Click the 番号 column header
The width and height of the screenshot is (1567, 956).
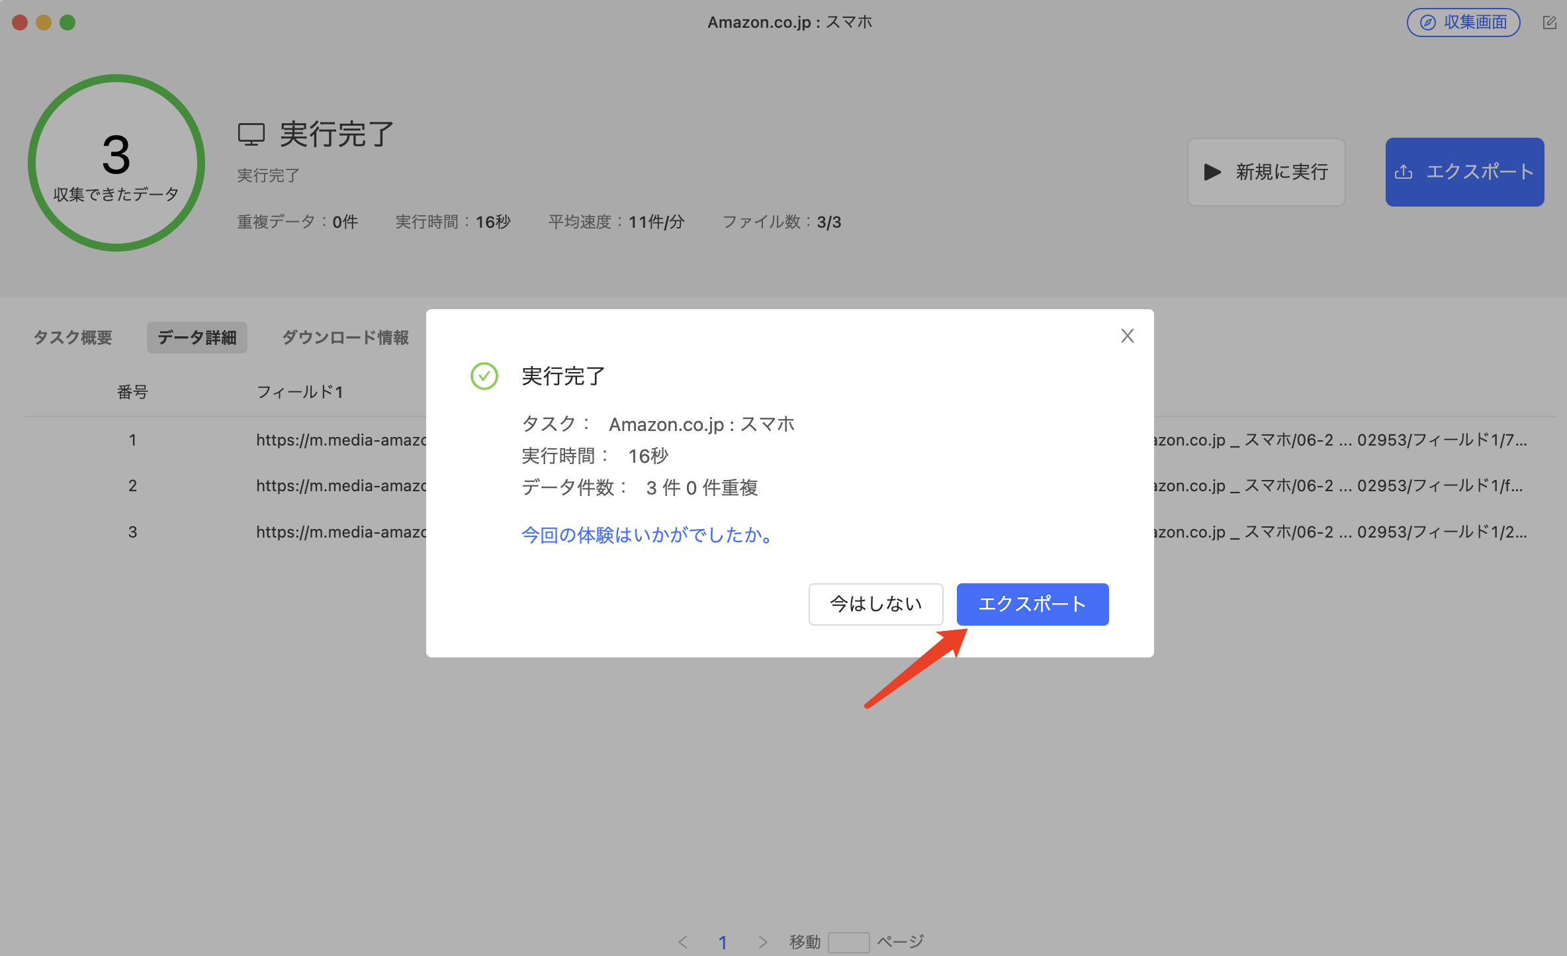(132, 392)
